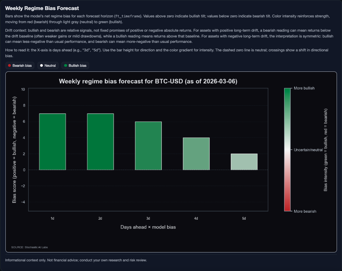Click the 'More bullish' colorbar label
The image size is (342, 271).
(x=304, y=88)
